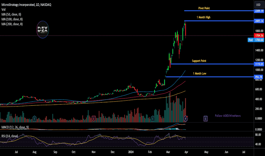This screenshot has width=265, height=156.
Task: Click the MicroStrategy Incorporated chart title
Action: tap(26, 5)
